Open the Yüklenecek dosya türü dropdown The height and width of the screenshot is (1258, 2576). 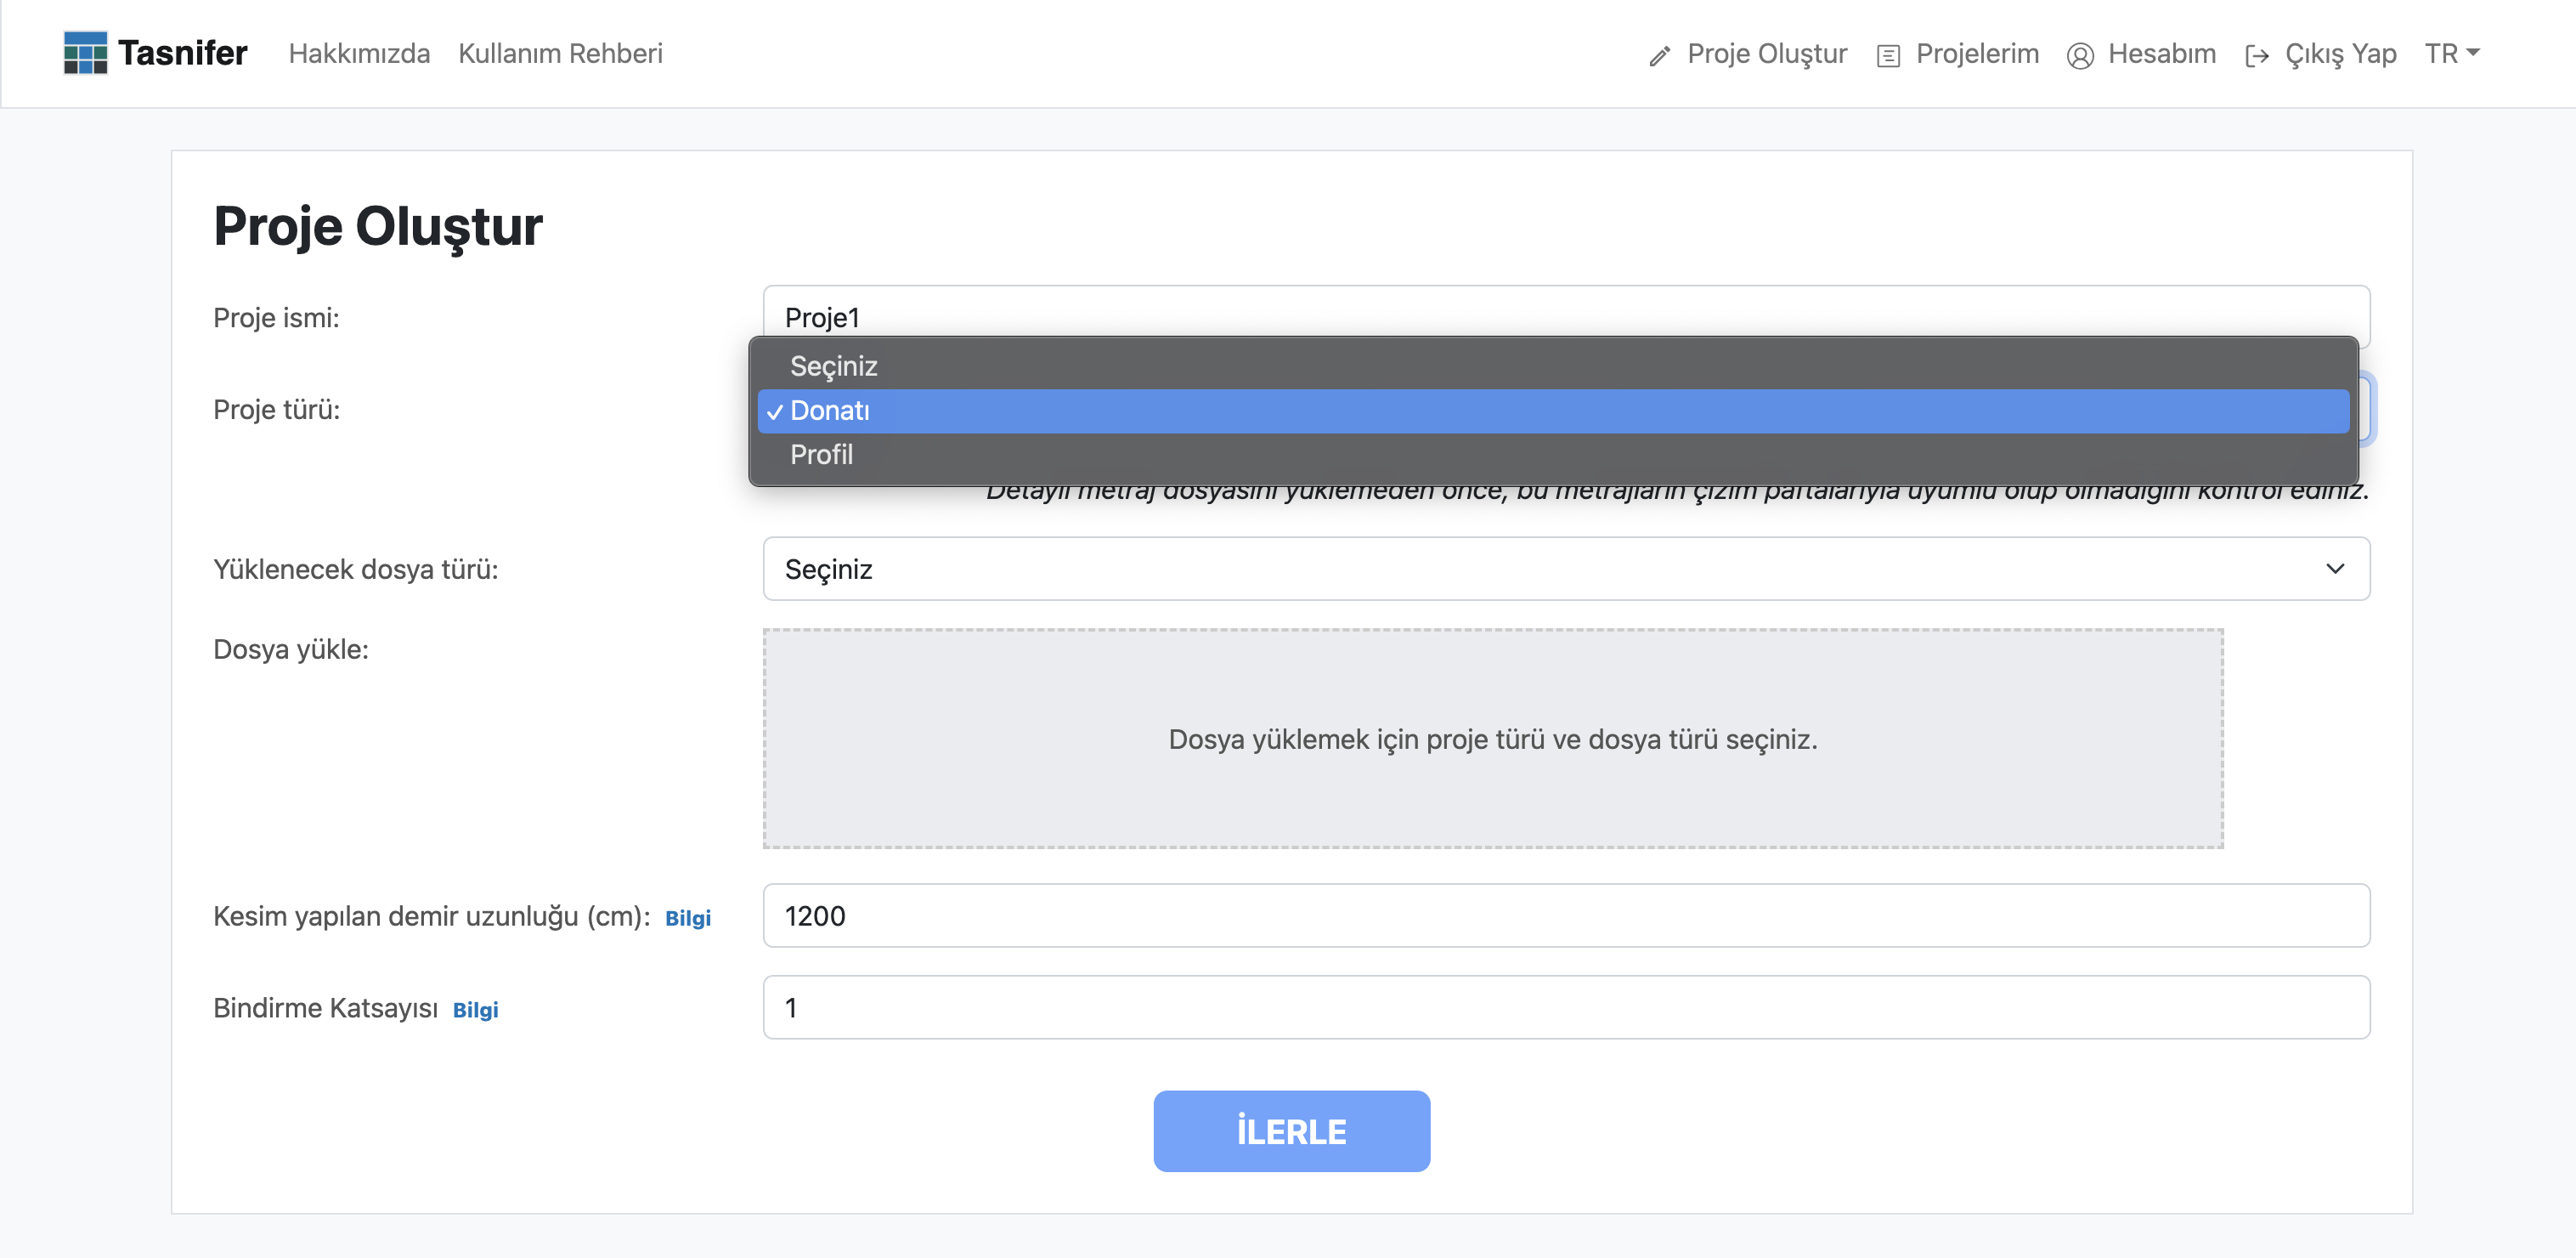(1566, 569)
